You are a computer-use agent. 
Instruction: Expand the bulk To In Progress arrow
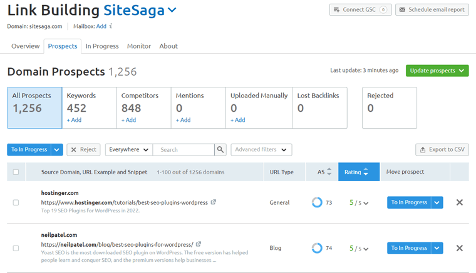pos(57,149)
